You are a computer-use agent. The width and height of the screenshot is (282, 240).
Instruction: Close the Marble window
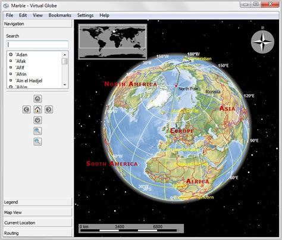[x=270, y=4]
